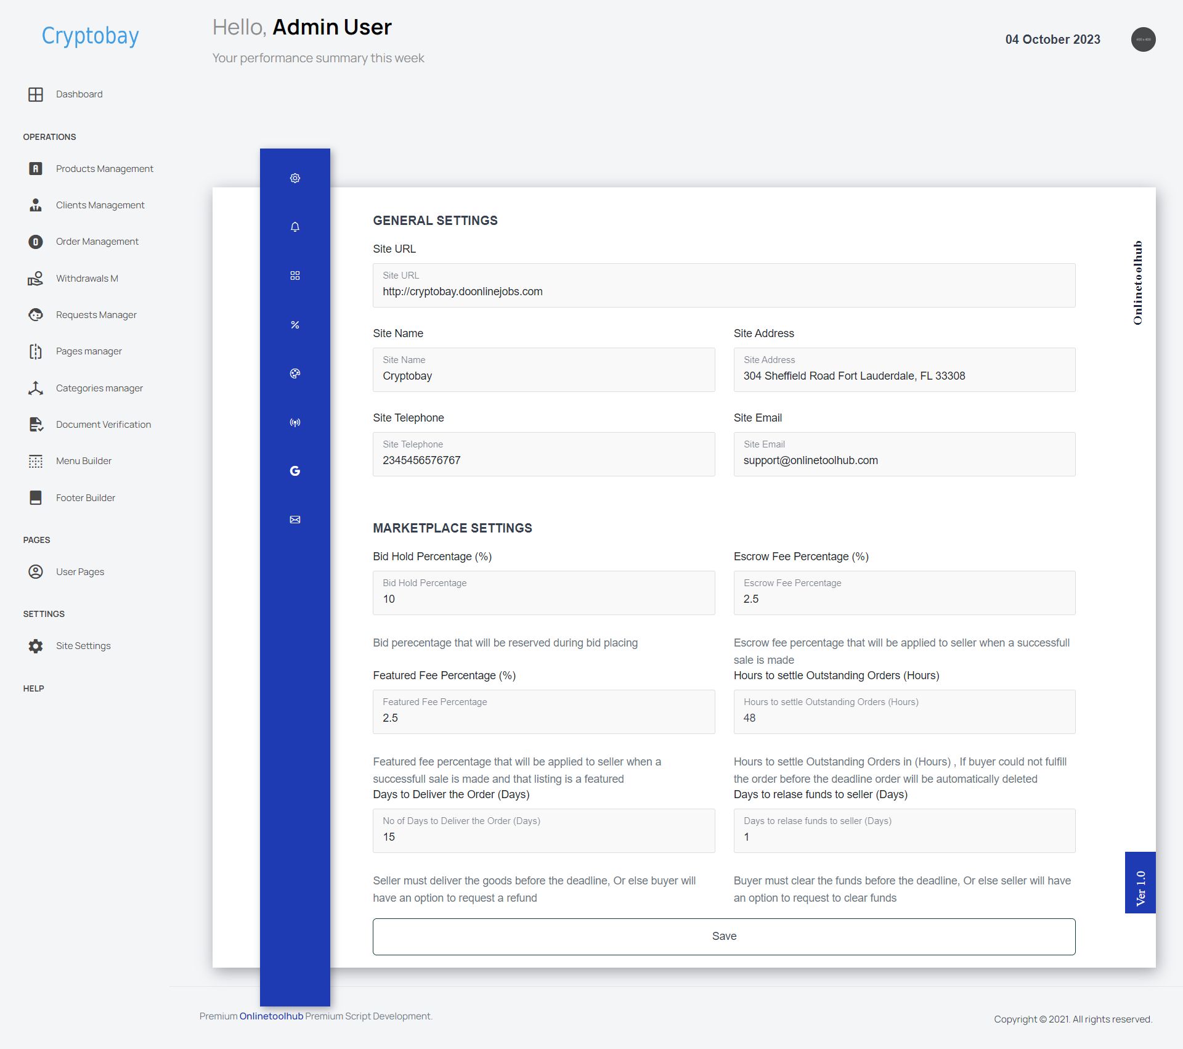
Task: Go to Products Management
Action: (x=104, y=169)
